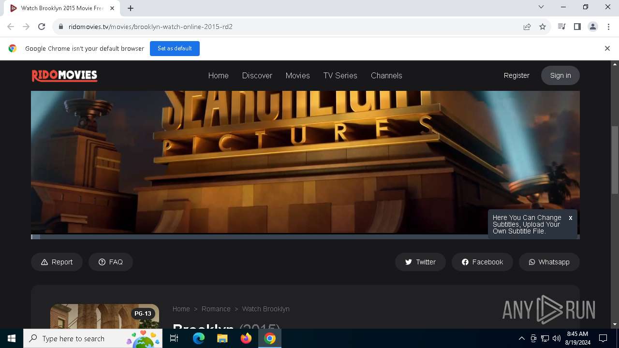The image size is (619, 348).
Task: Expand the tab search dropdown
Action: pyautogui.click(x=541, y=7)
